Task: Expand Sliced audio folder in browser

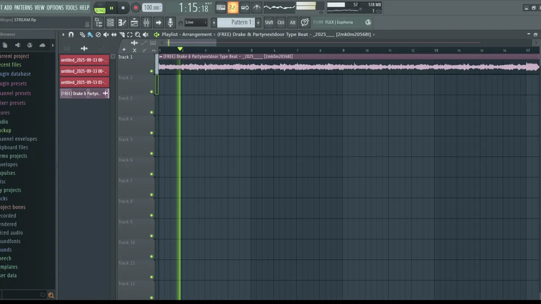Action: 11,233
